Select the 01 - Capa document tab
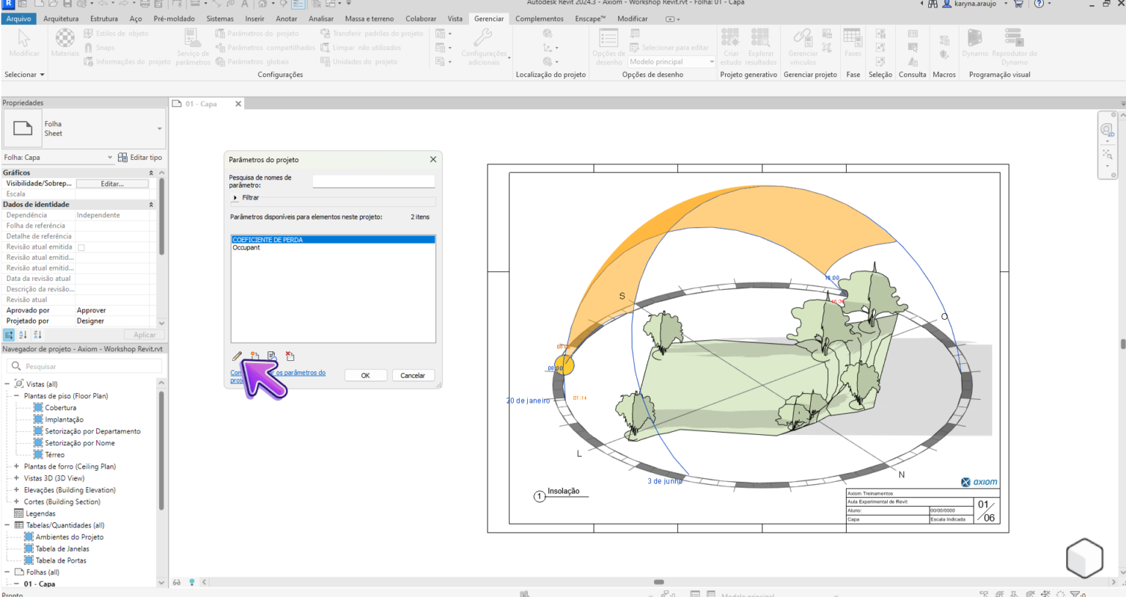The image size is (1126, 597). coord(201,103)
